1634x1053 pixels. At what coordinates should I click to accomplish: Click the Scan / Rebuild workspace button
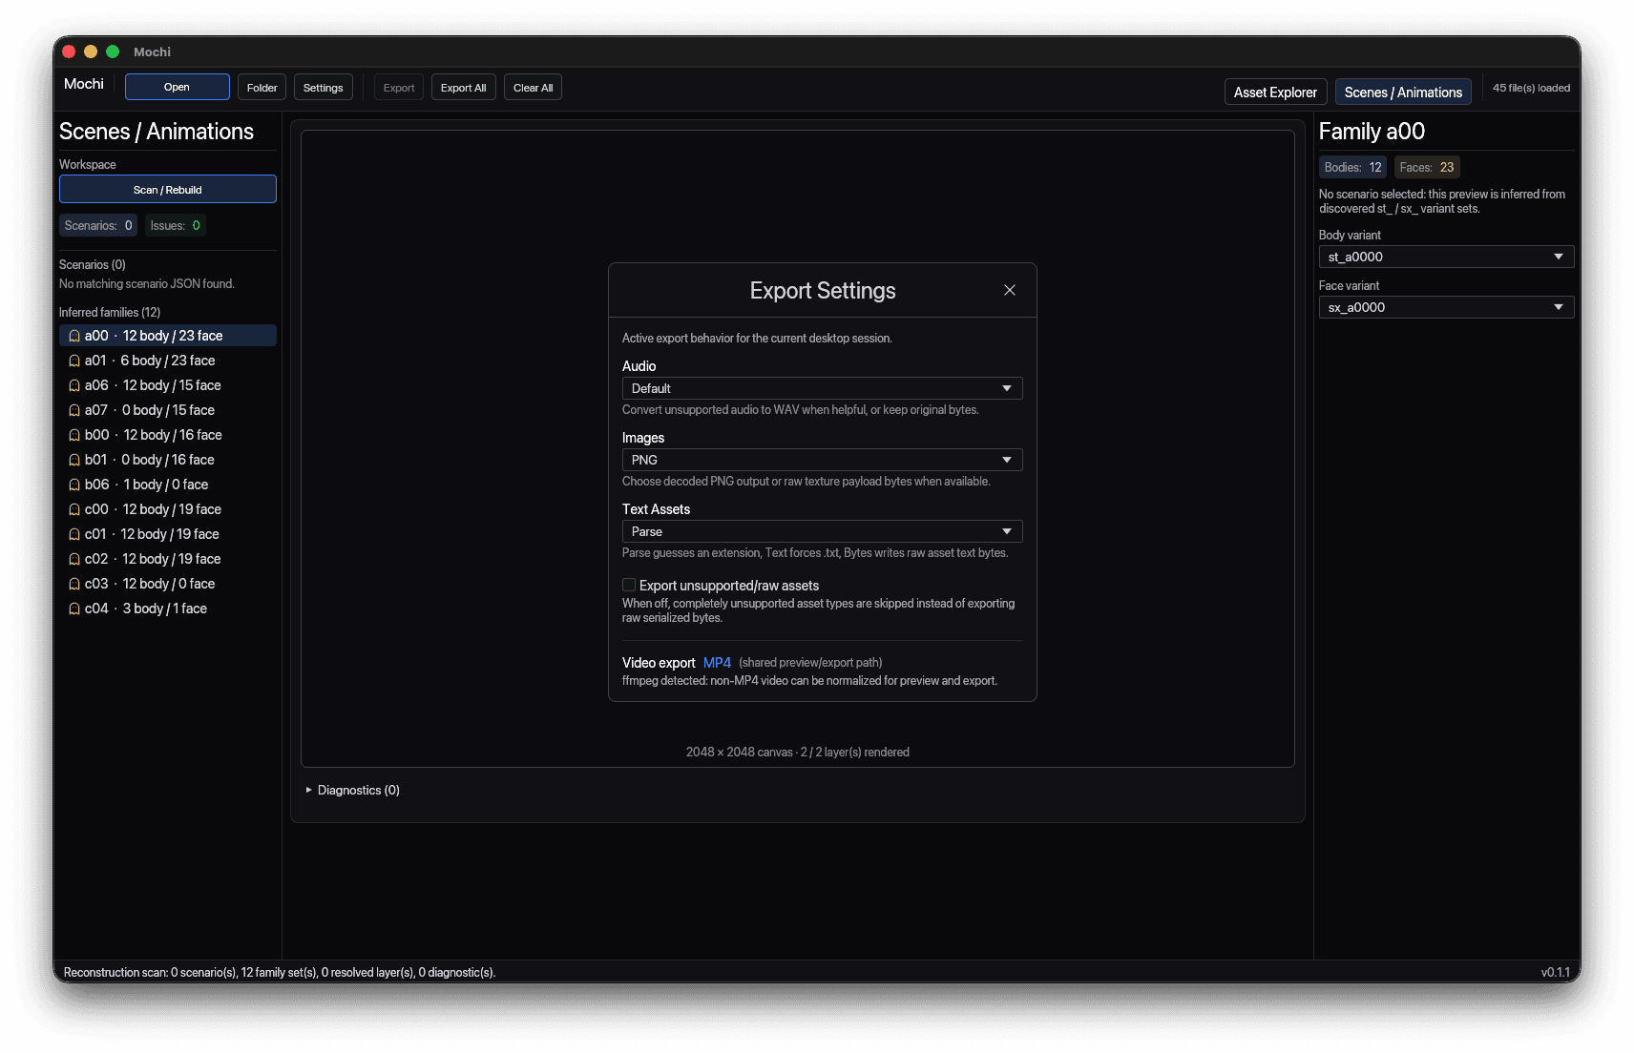point(168,189)
